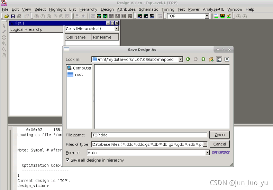Open the Timing menu

pyautogui.click(x=168, y=9)
